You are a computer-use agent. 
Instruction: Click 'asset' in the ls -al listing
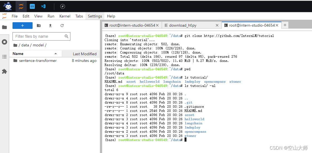coord(189,115)
